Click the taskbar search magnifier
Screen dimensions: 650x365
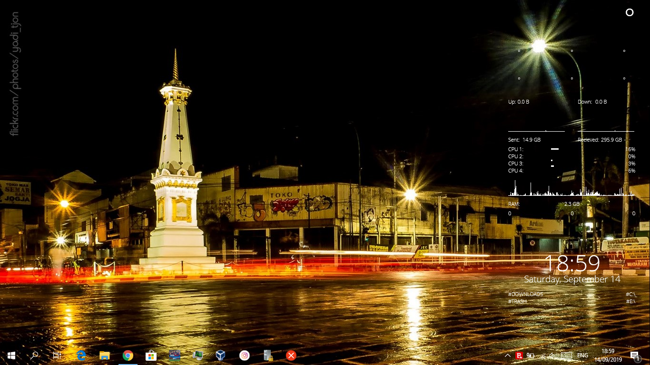(34, 355)
